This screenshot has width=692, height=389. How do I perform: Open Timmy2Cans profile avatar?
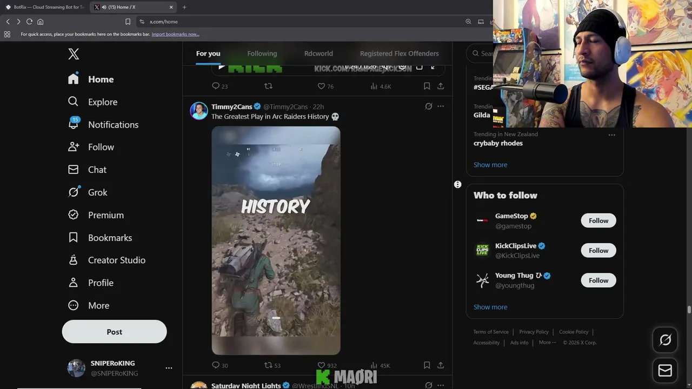coord(199,111)
